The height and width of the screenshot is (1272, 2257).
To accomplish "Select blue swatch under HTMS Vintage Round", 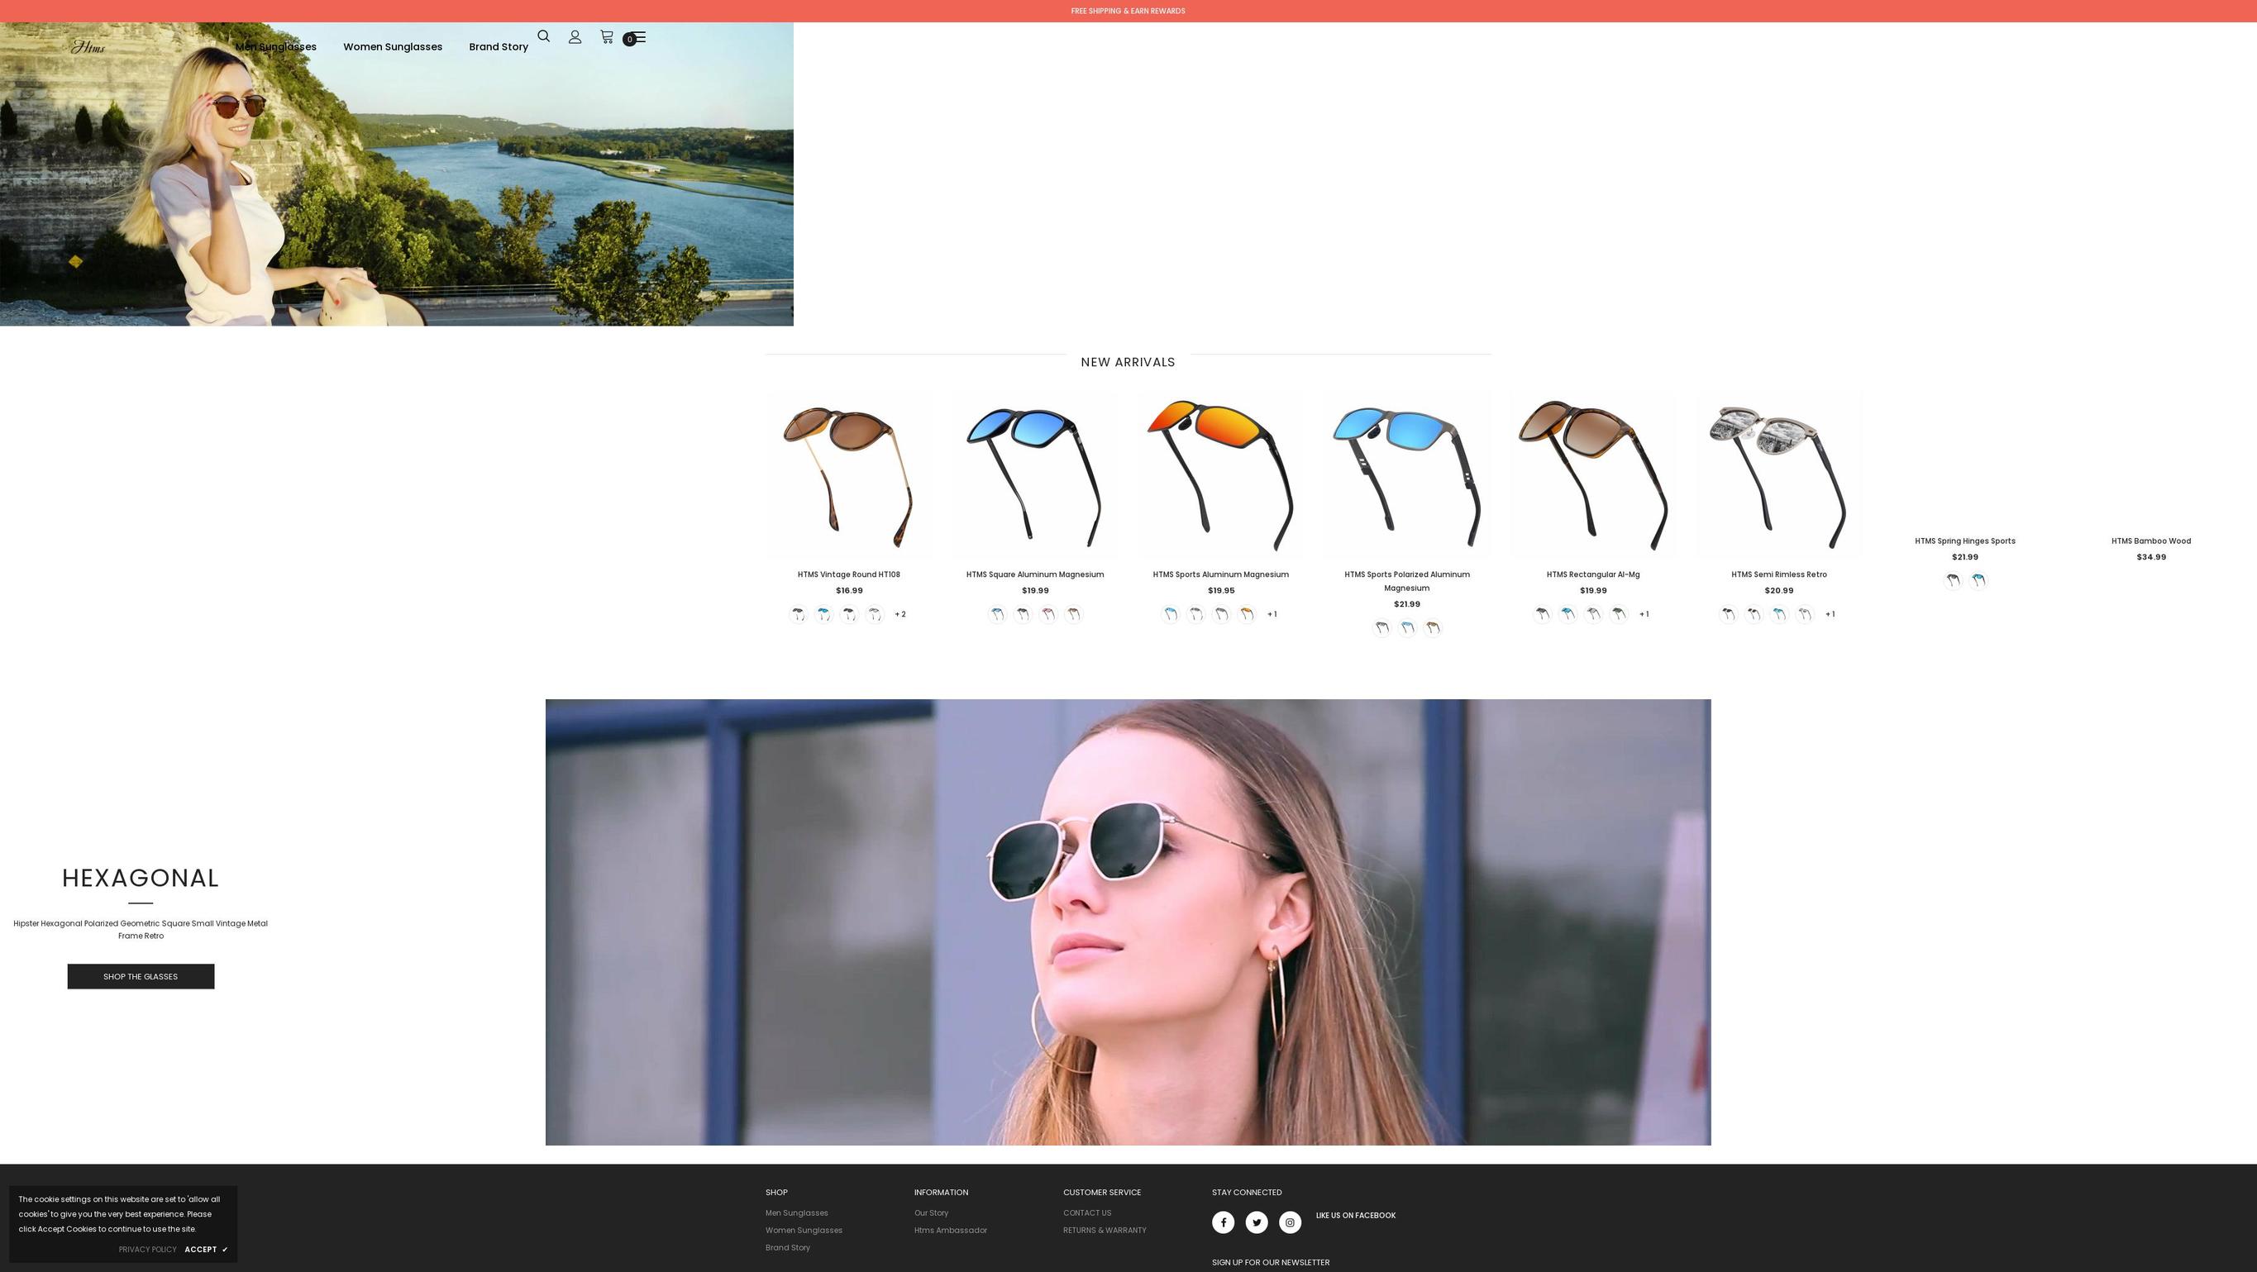I will (x=823, y=614).
